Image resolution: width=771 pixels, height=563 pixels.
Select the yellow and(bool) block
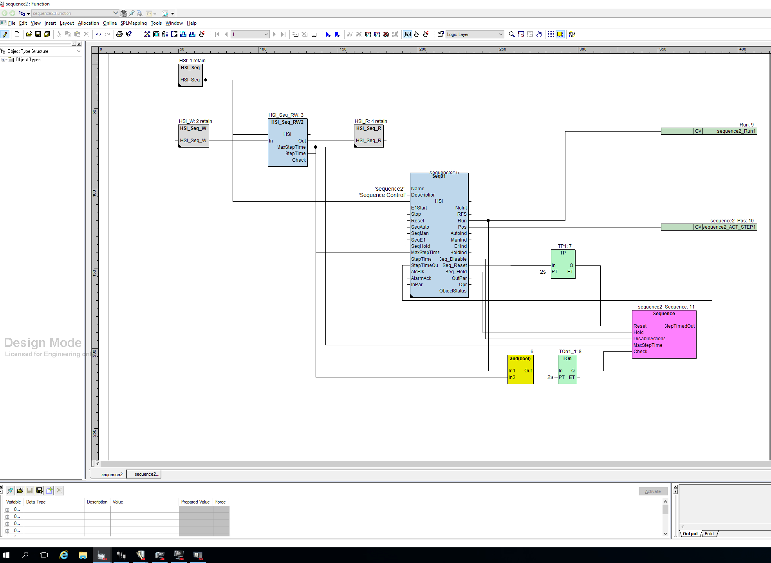click(520, 369)
